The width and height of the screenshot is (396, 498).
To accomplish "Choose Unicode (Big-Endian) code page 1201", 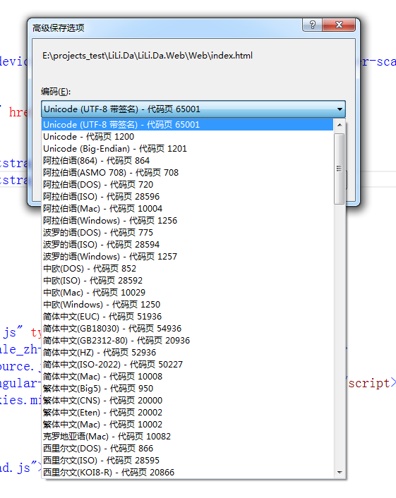I will 188,149.
